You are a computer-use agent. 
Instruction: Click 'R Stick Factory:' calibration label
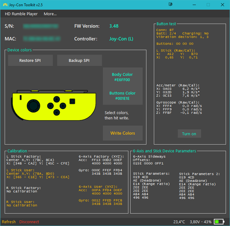coord(24,188)
